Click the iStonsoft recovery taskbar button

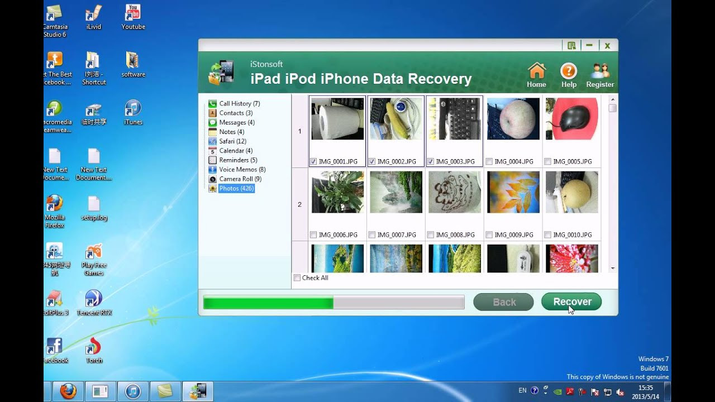click(198, 391)
